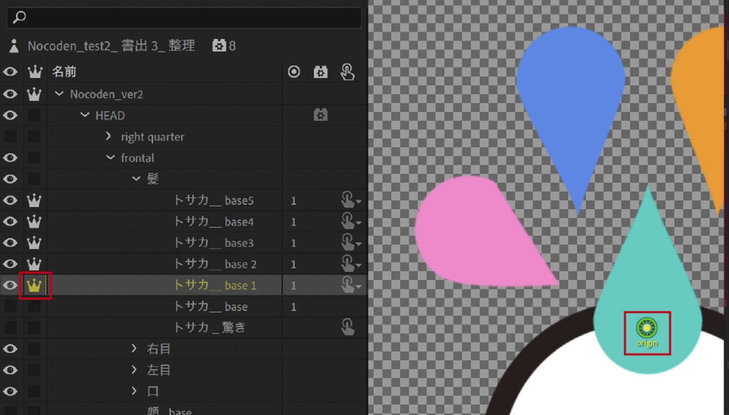This screenshot has width=729, height=415.
Task: Click the crown icon on トサカ__base5
Action: pos(34,200)
